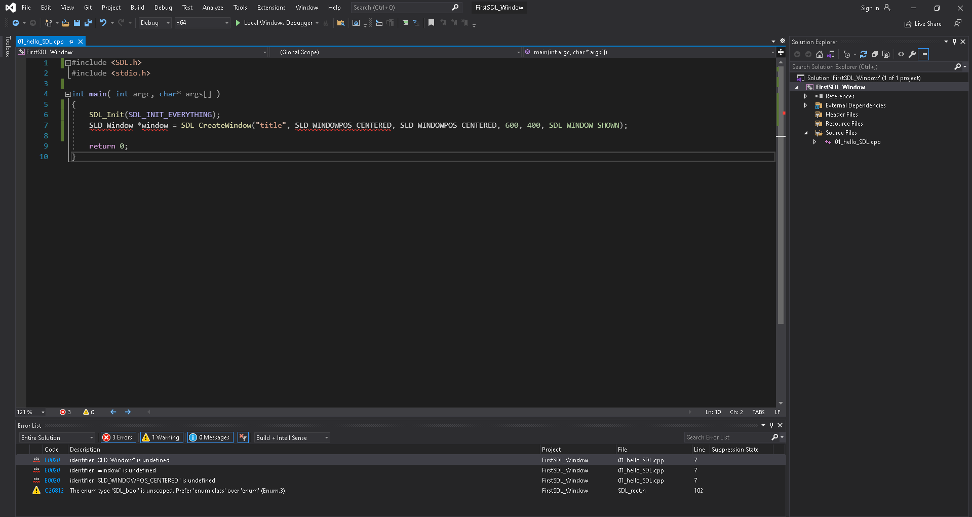972x517 pixels.
Task: Open the Build menu
Action: tap(137, 8)
